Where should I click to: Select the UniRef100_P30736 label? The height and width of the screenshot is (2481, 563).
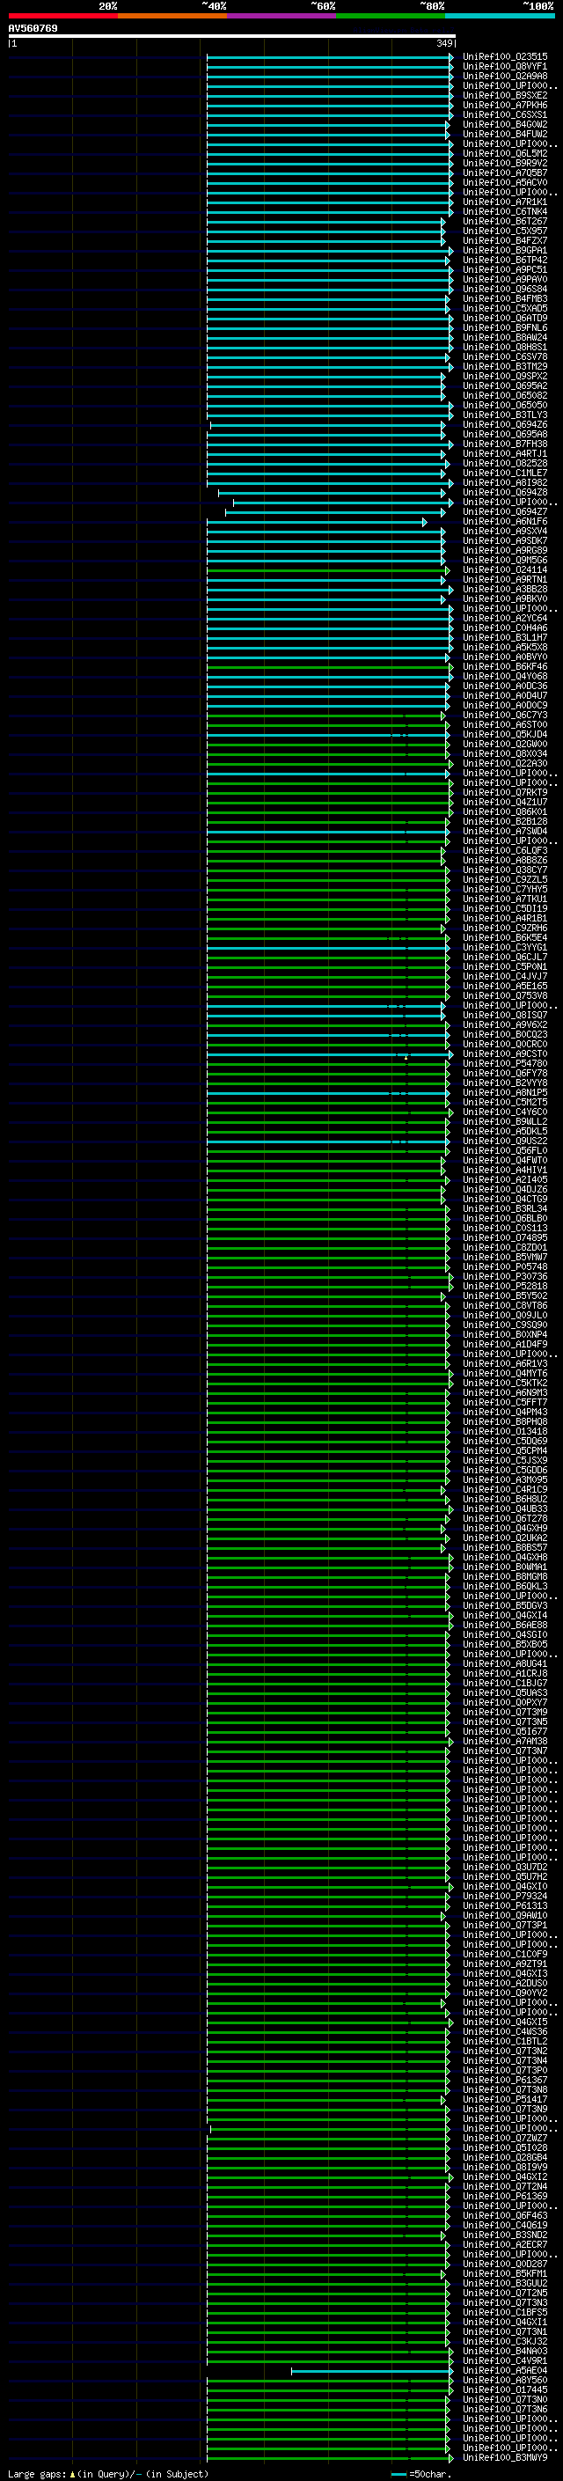[504, 1277]
